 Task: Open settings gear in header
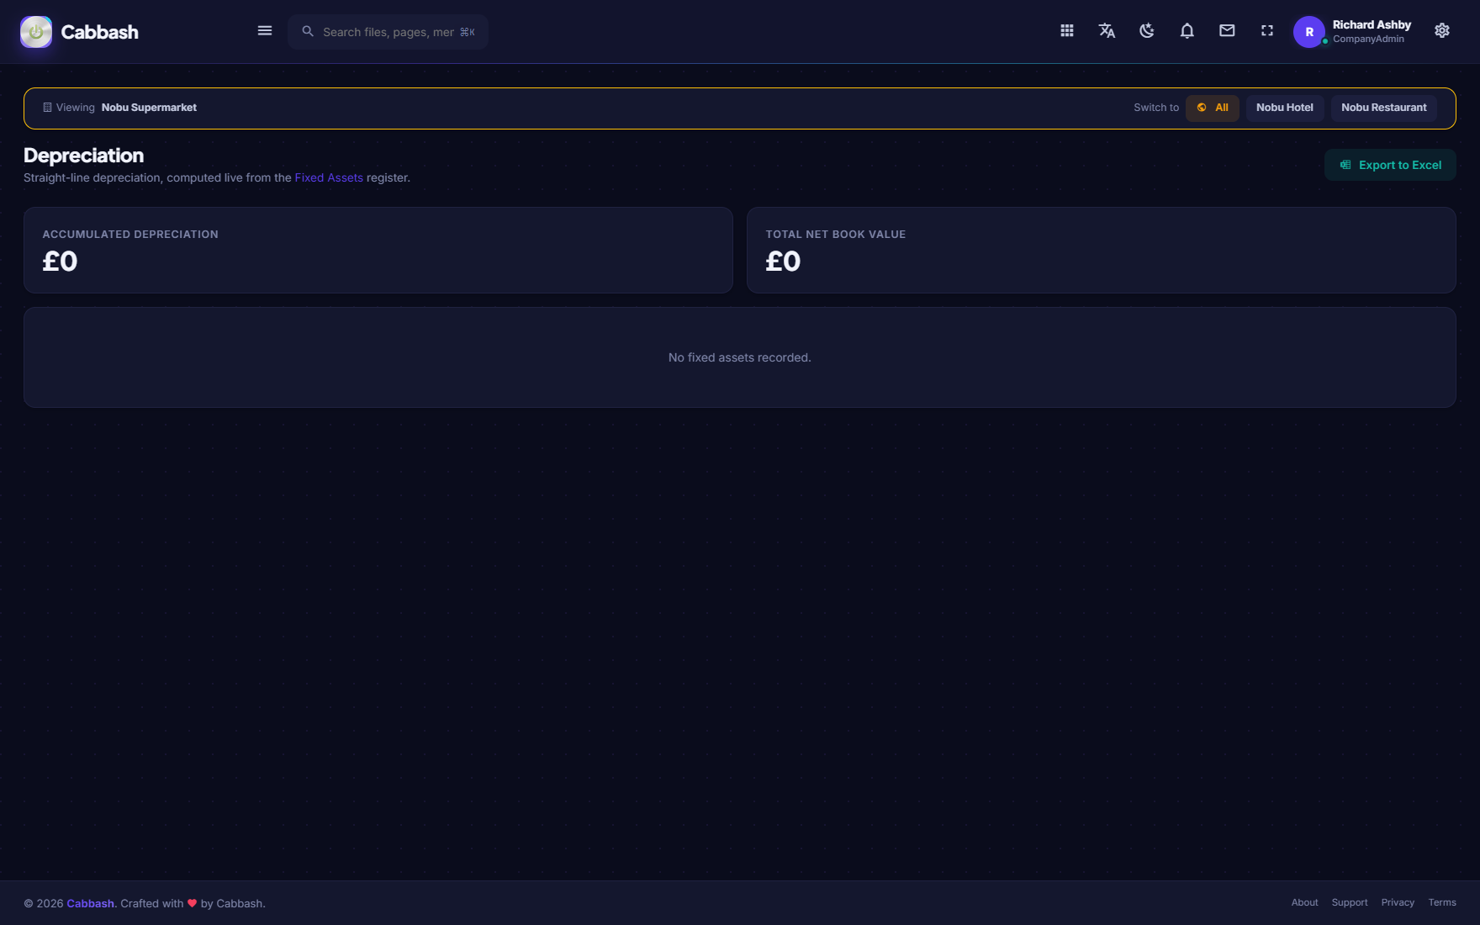coord(1442,31)
